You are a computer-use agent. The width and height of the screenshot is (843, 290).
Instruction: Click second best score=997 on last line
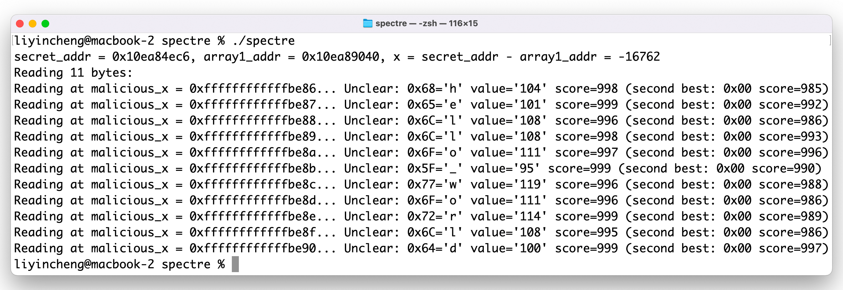(x=790, y=248)
